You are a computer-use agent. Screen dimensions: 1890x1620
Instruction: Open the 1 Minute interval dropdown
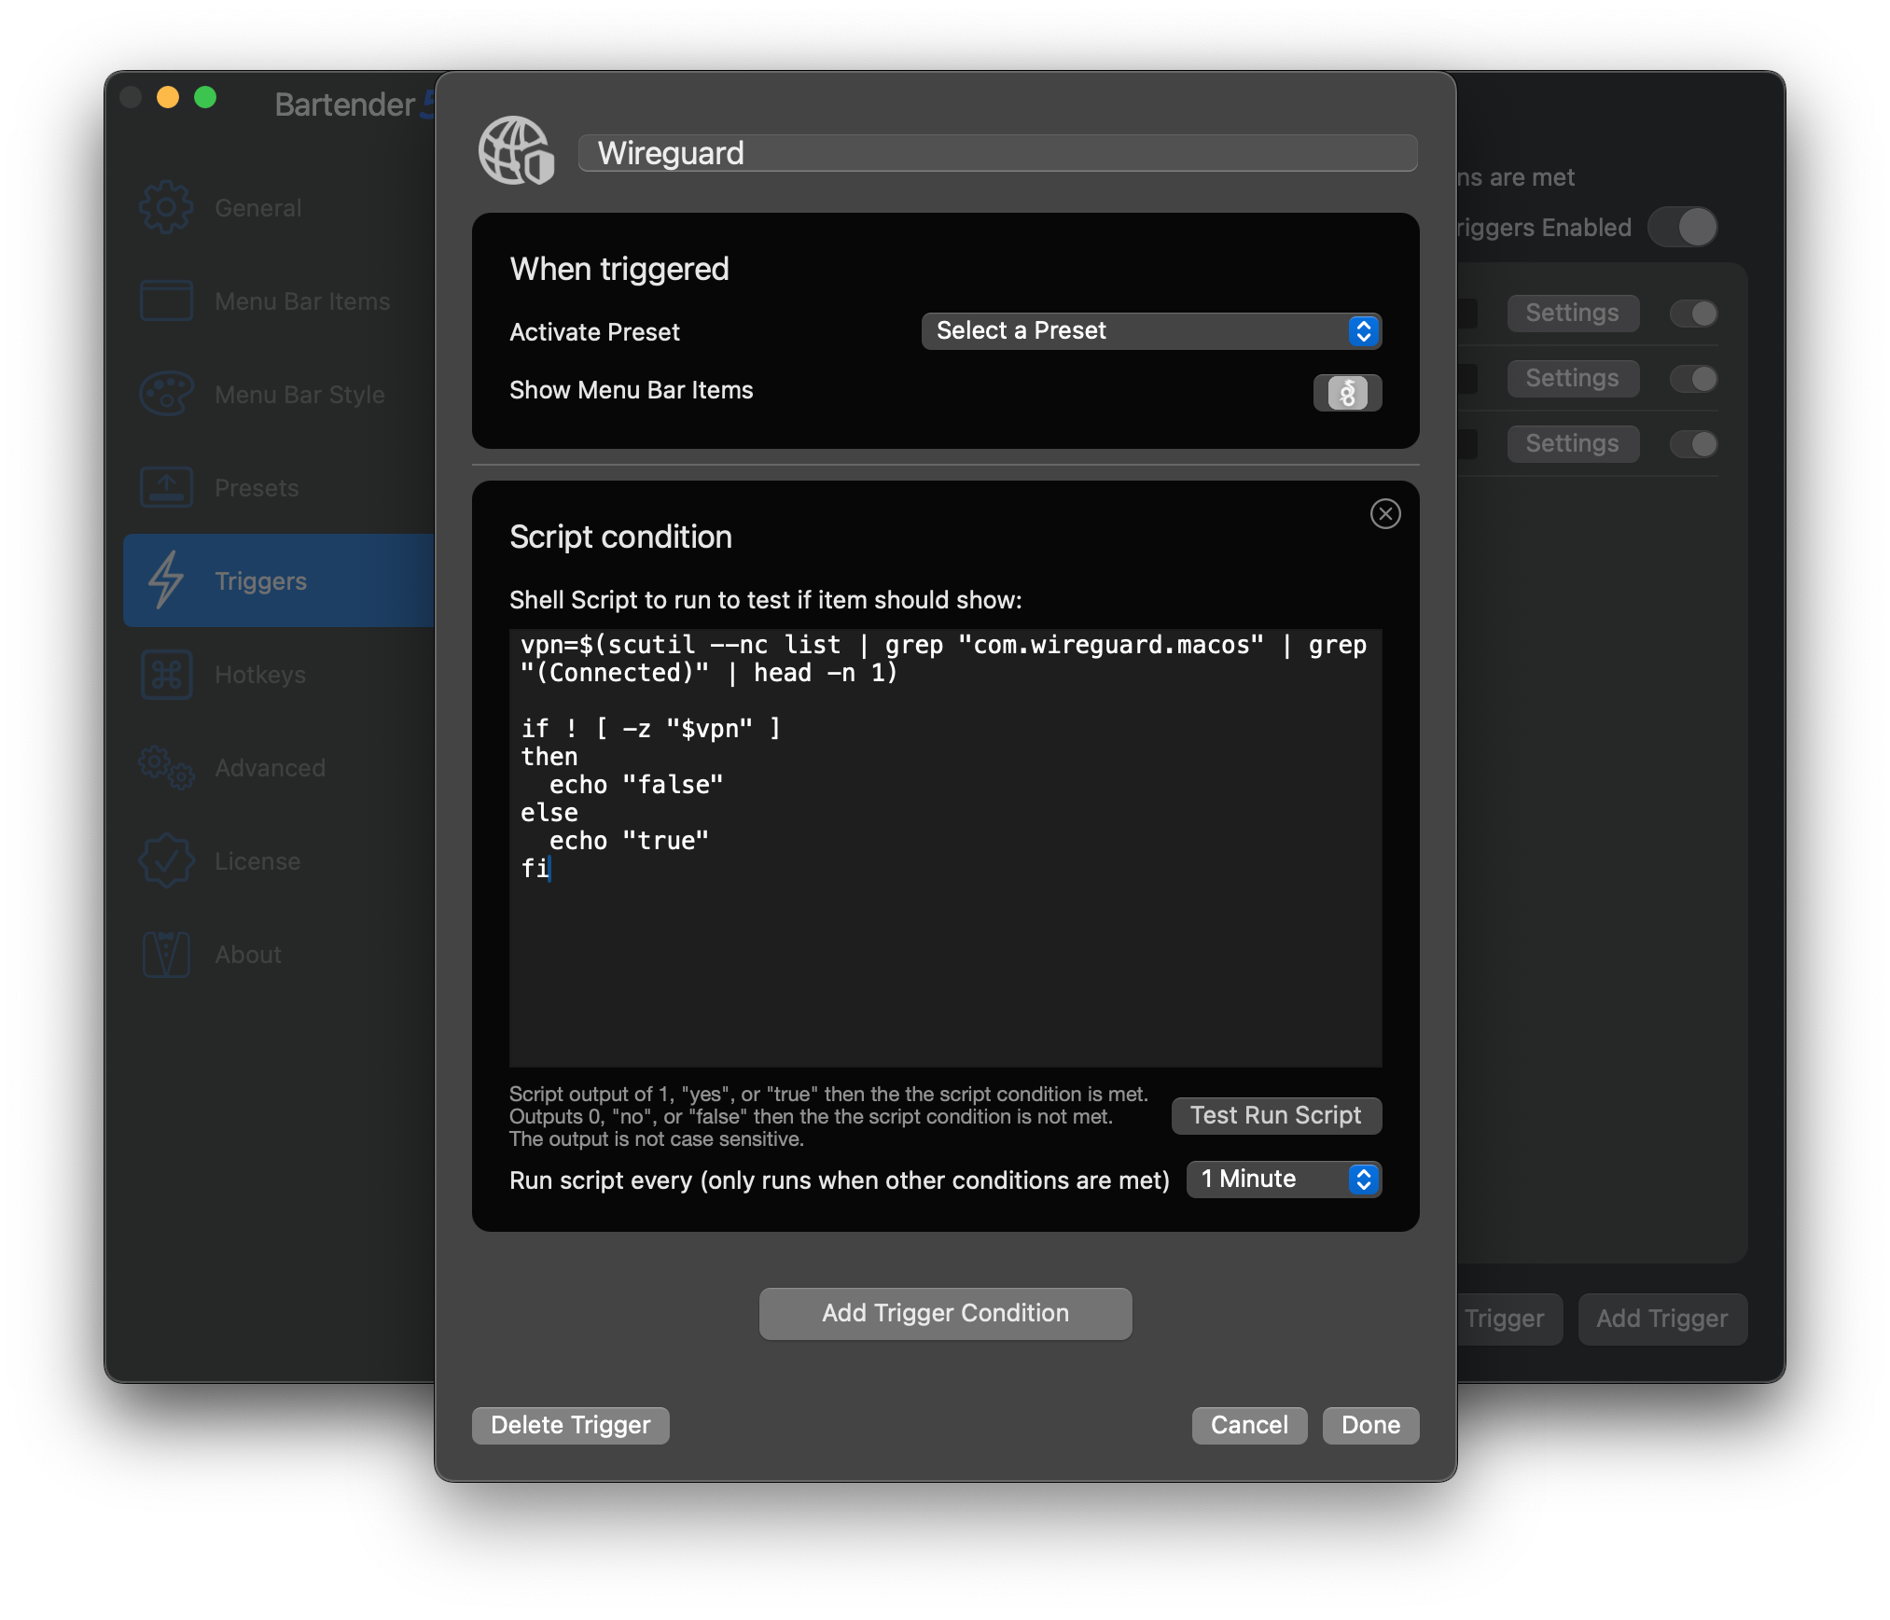click(x=1284, y=1180)
